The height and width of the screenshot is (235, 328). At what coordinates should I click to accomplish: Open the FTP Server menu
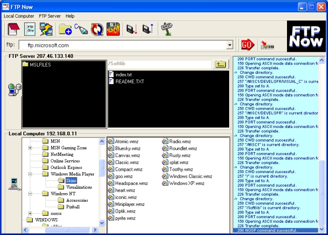tap(50, 16)
